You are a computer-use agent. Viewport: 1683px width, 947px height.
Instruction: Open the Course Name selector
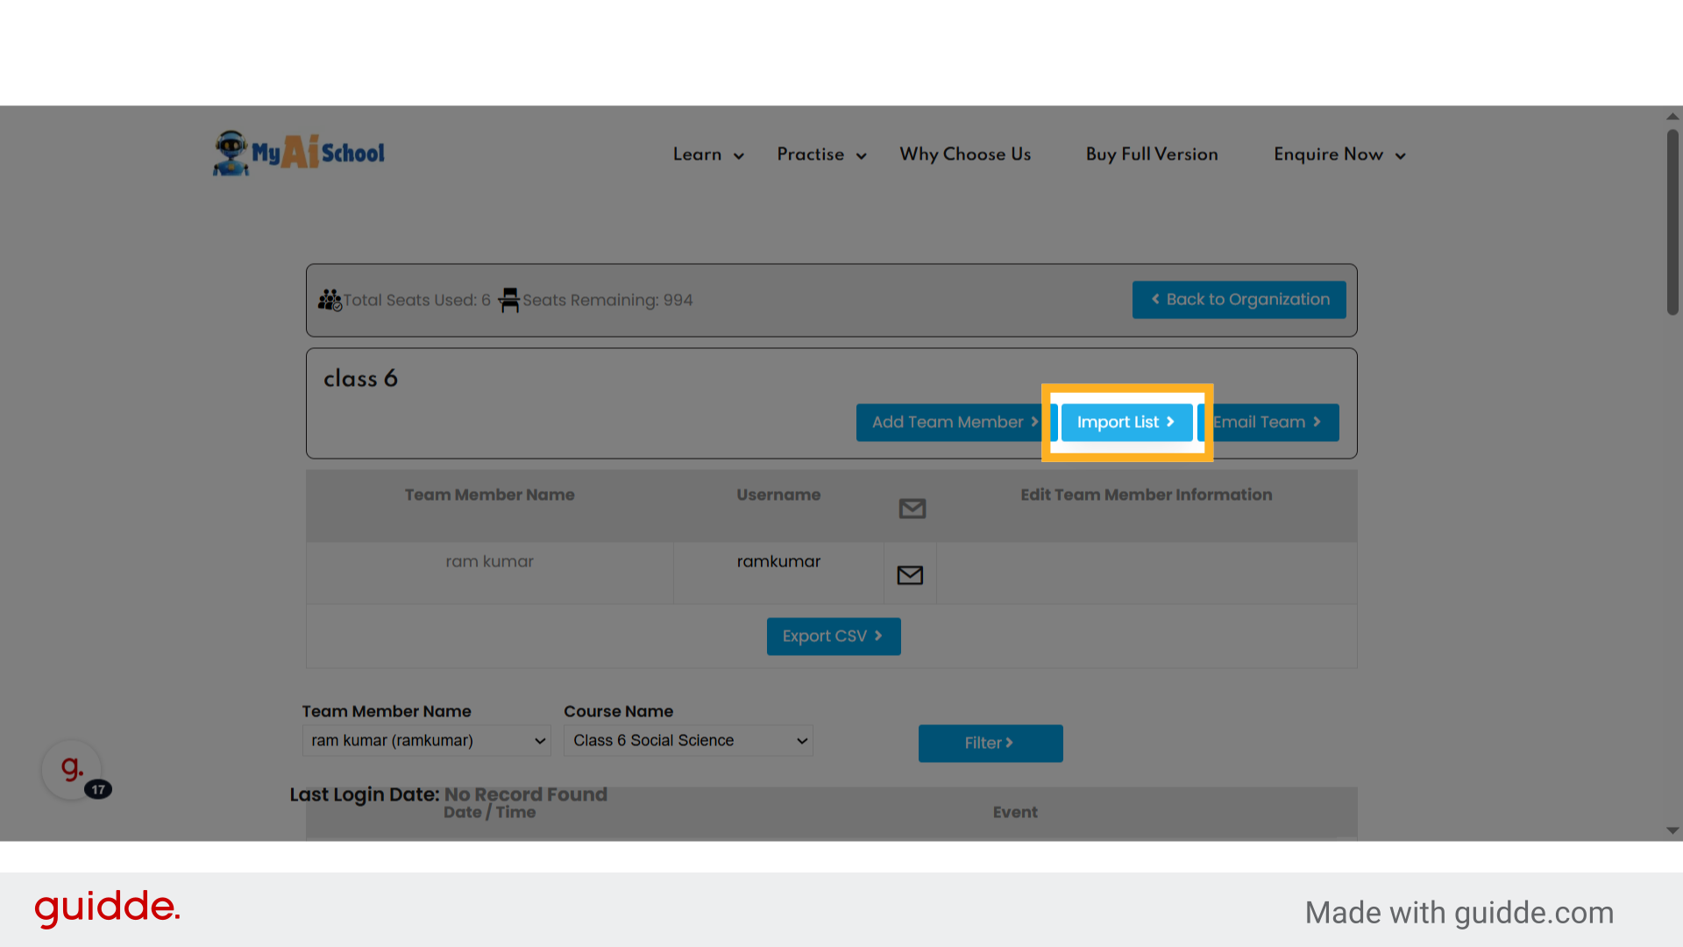coord(687,741)
